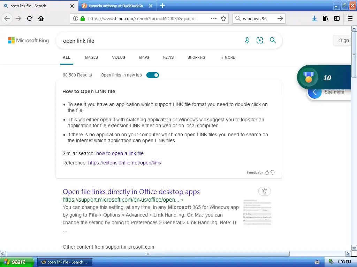Click the 'How to Open LINK file' heading
This screenshot has height=267, width=357.
click(x=89, y=91)
